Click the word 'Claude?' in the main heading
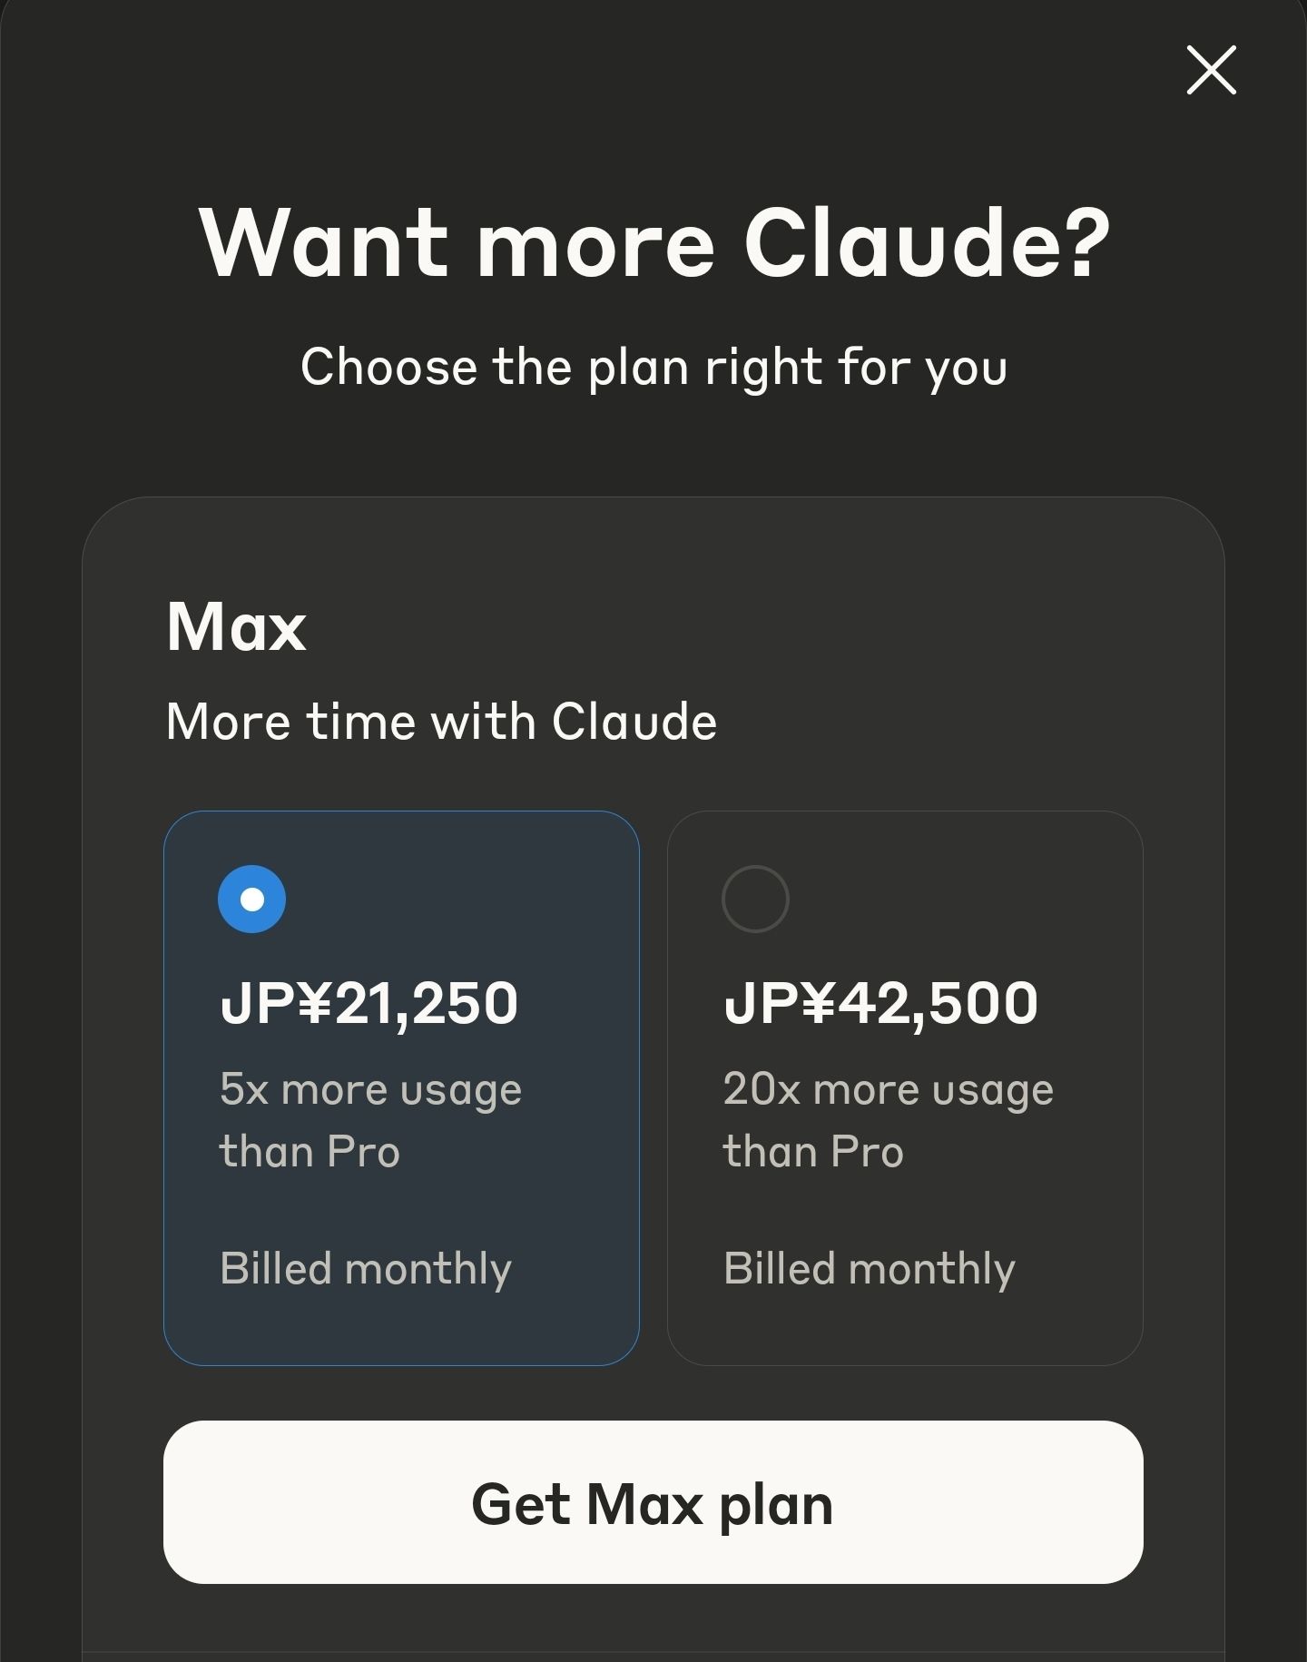The image size is (1307, 1662). [926, 242]
